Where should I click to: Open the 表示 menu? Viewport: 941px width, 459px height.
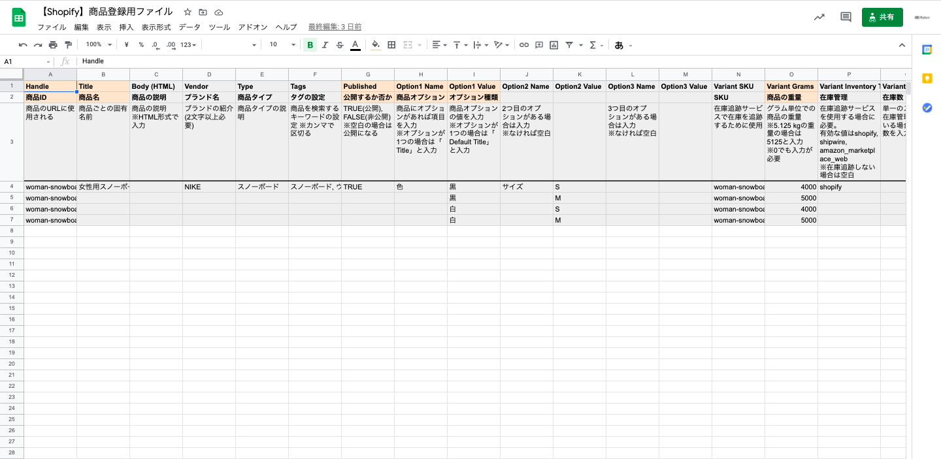coord(104,27)
